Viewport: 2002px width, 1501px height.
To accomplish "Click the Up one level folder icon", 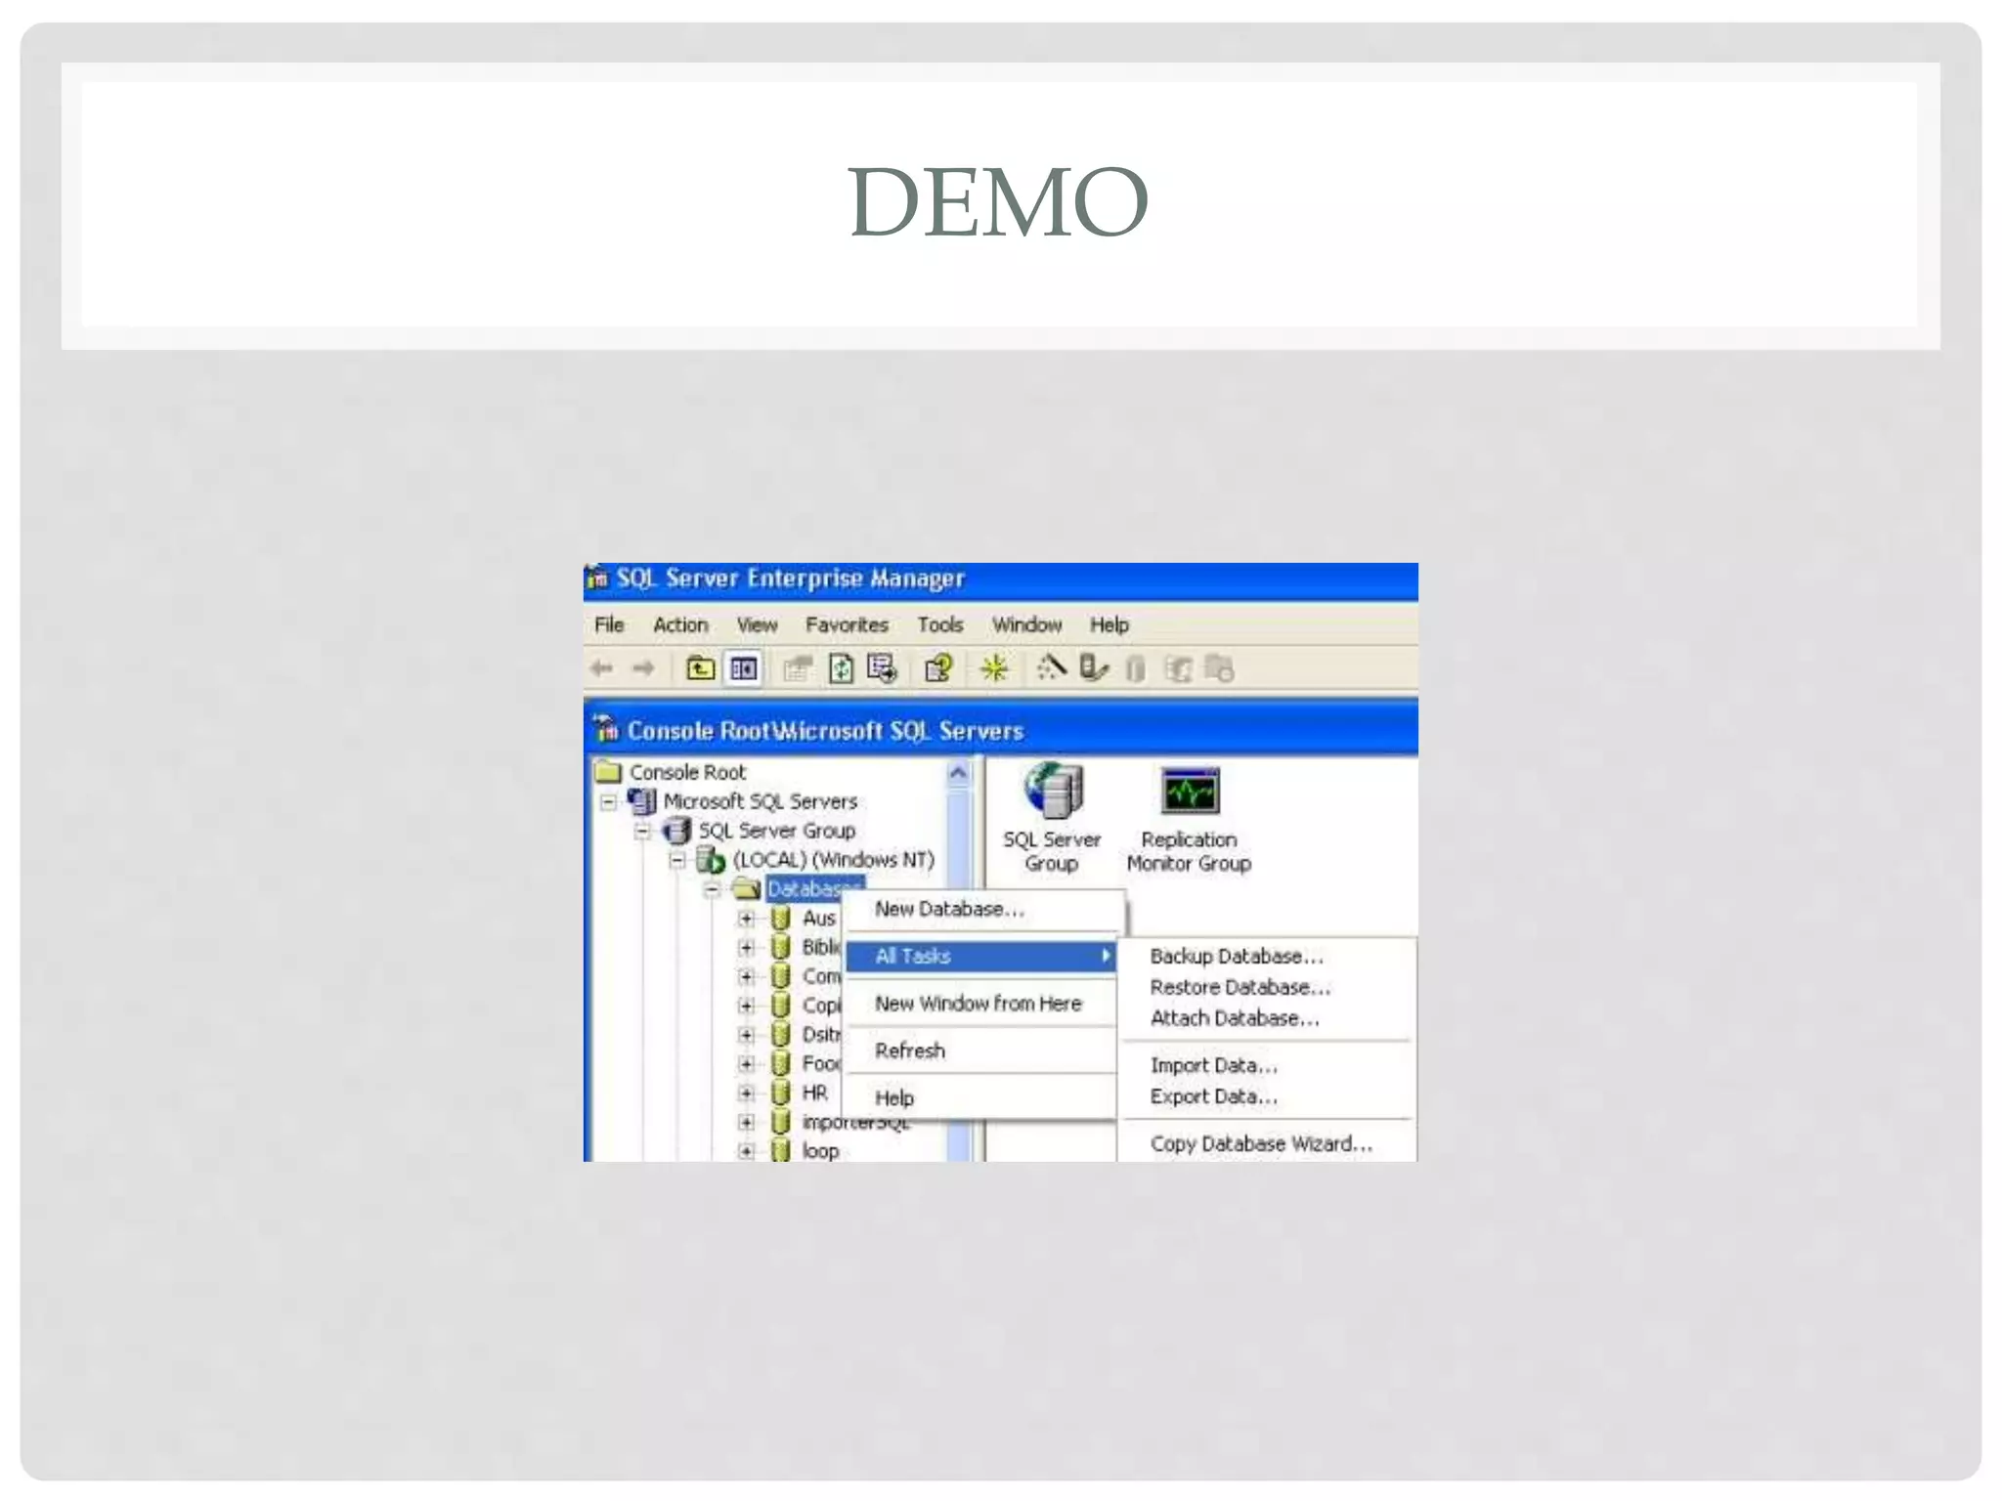I will click(700, 668).
